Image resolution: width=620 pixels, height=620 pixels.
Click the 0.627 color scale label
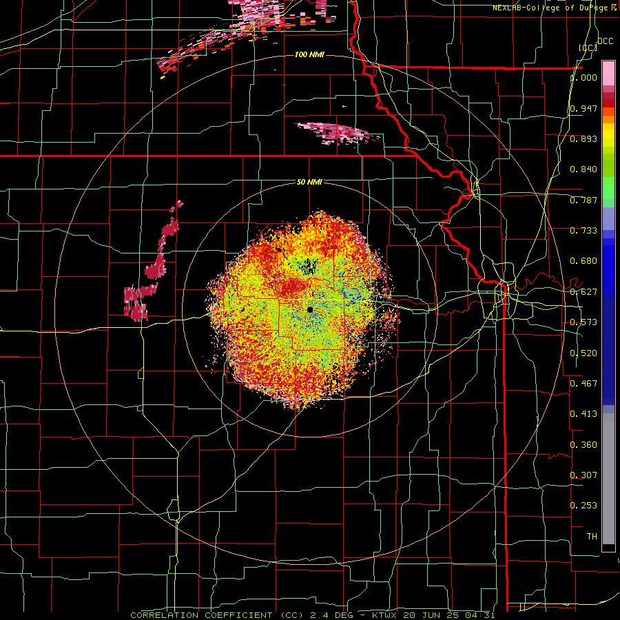click(583, 292)
